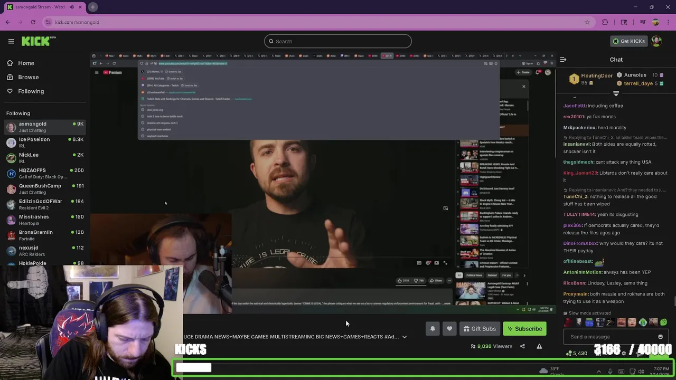
Task: Close the overlay in streamed YouTube window
Action: pos(524,87)
